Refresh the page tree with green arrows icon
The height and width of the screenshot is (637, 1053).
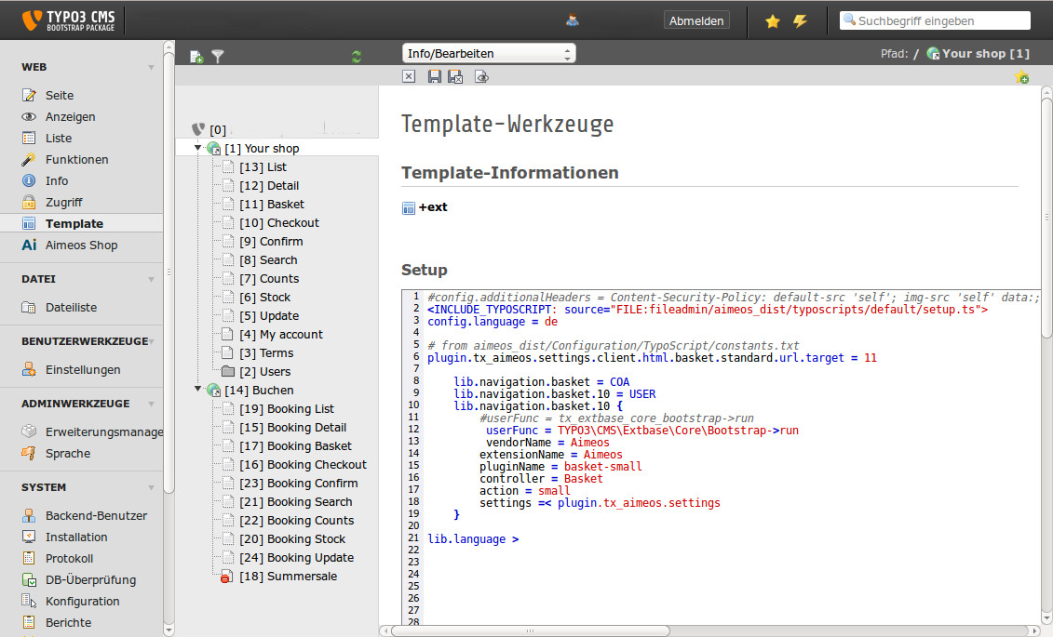[x=357, y=57]
